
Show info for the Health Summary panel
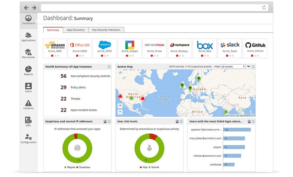point(109,67)
